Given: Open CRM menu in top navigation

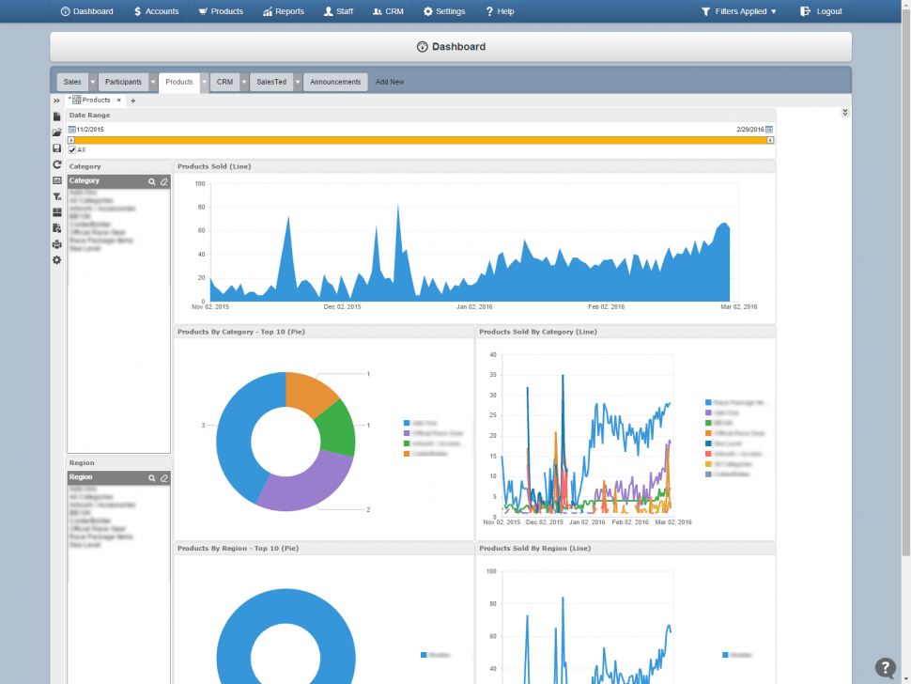Looking at the screenshot, I should click(388, 11).
